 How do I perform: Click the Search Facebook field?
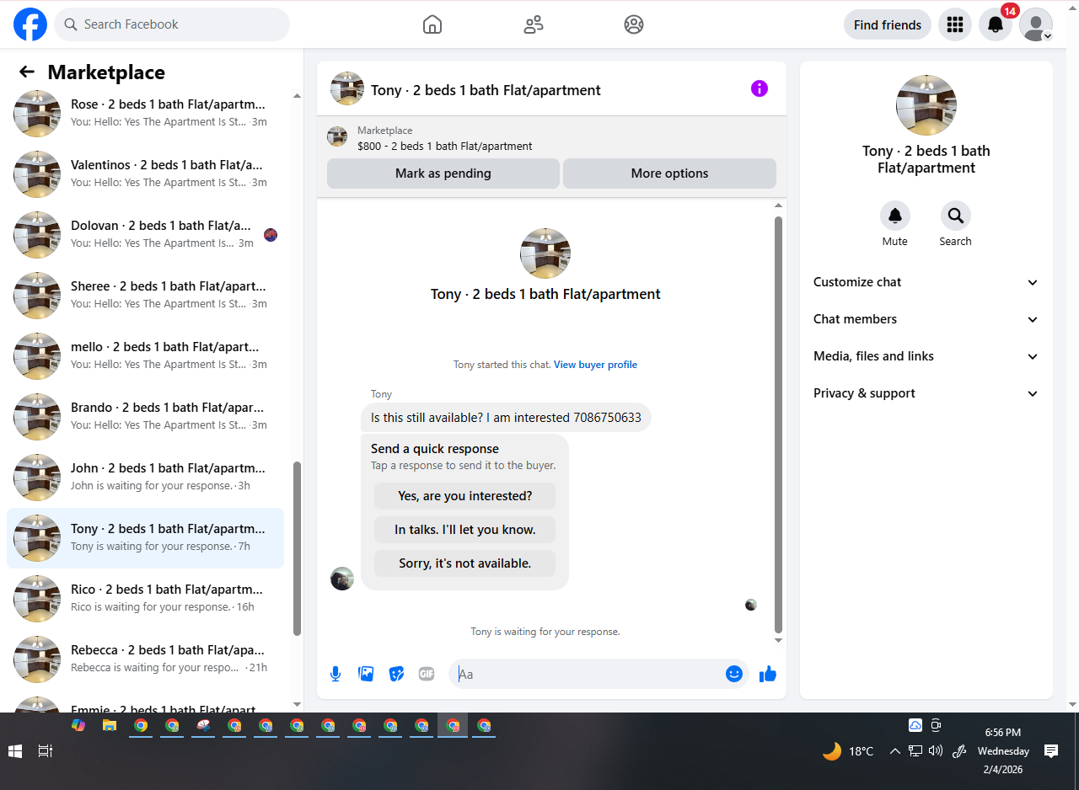click(x=172, y=24)
